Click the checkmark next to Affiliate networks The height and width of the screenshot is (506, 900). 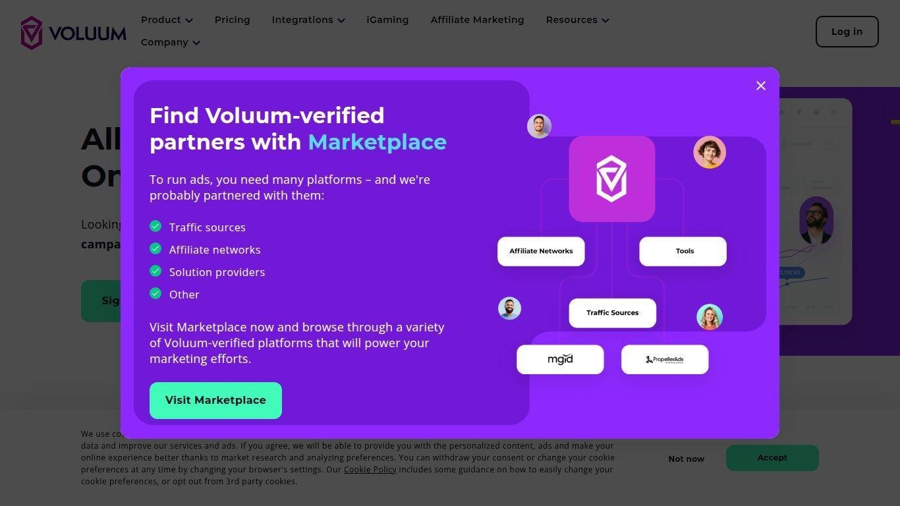155,248
